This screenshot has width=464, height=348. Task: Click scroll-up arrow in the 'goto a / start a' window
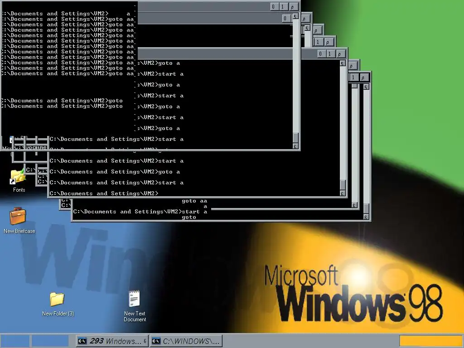343,63
